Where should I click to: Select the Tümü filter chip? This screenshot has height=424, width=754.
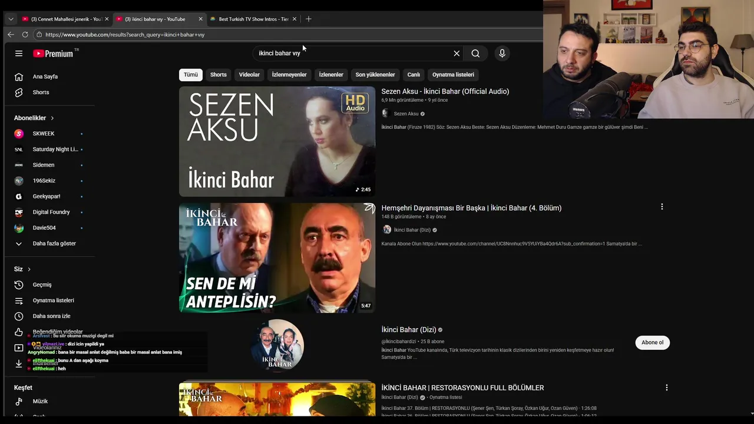pyautogui.click(x=191, y=75)
